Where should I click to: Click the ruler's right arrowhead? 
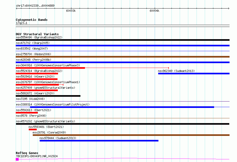pos(228,9)
